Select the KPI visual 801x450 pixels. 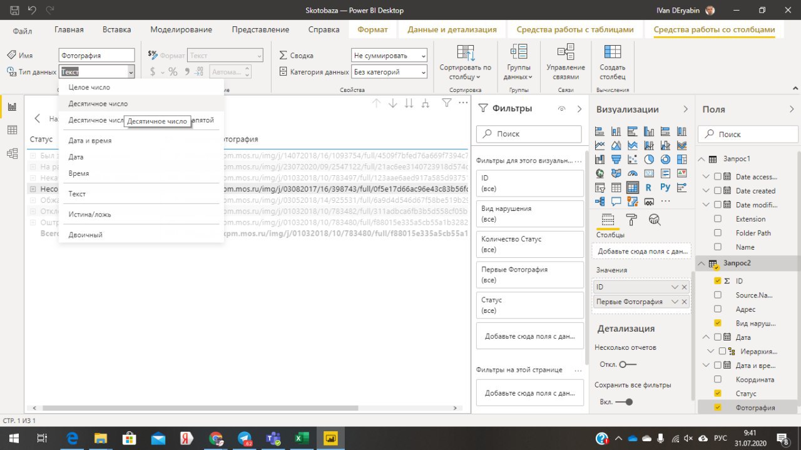pos(681,173)
